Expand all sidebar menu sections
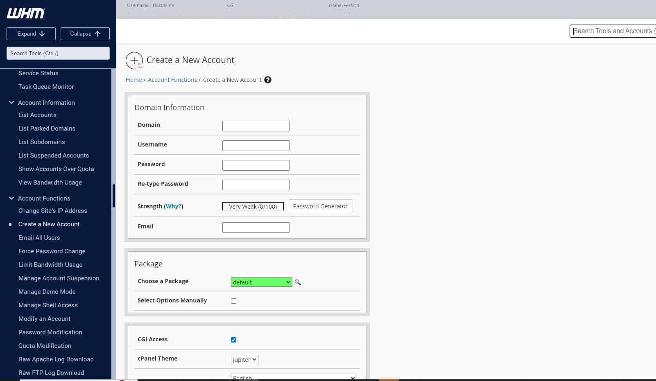This screenshot has width=656, height=381. coord(31,34)
